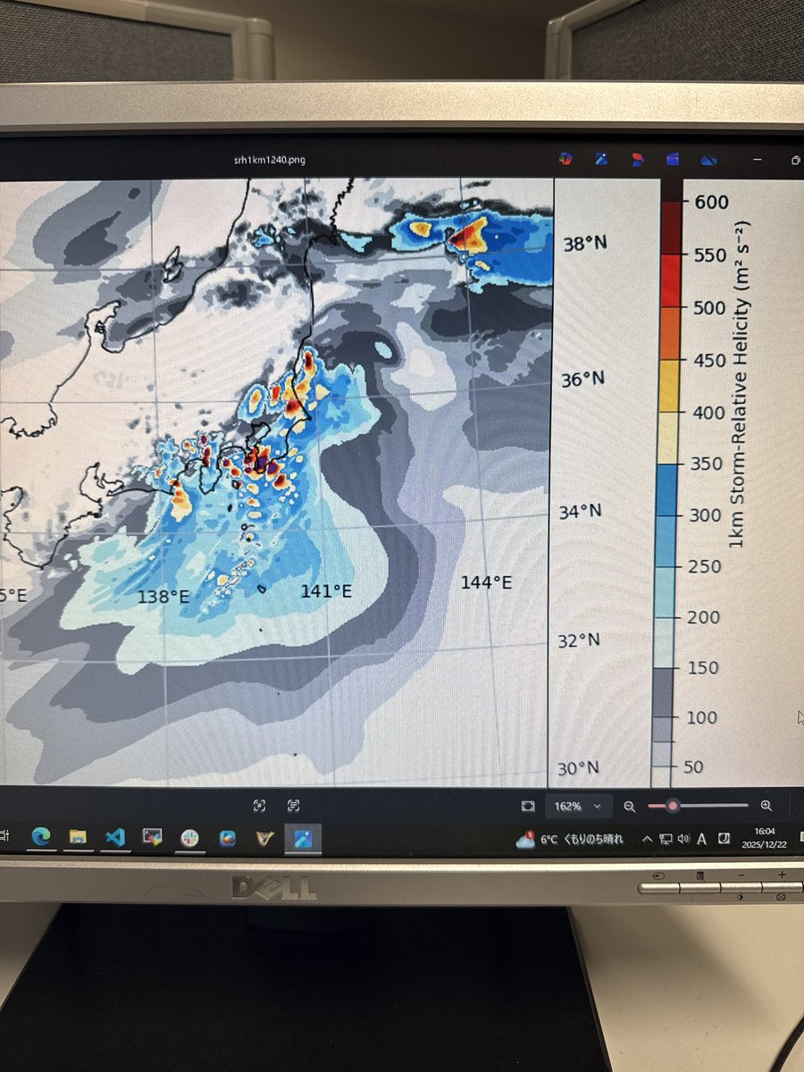Click the visual search scan icon

click(259, 805)
